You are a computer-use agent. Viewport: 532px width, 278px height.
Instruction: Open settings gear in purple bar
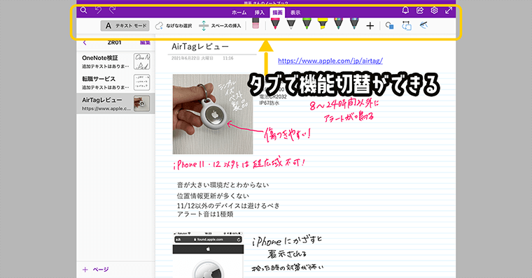point(434,10)
